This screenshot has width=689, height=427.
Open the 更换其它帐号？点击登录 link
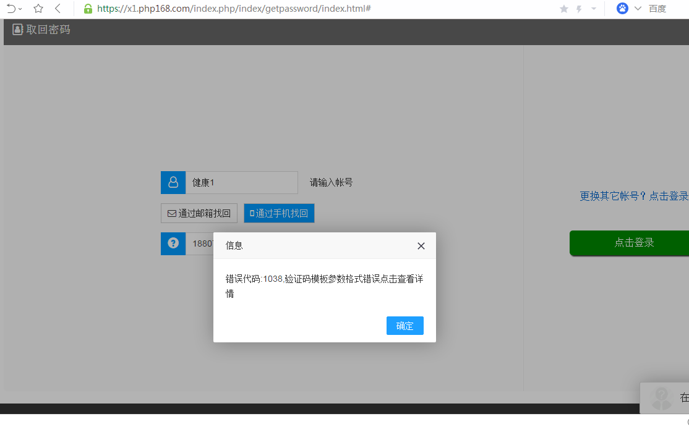point(633,196)
